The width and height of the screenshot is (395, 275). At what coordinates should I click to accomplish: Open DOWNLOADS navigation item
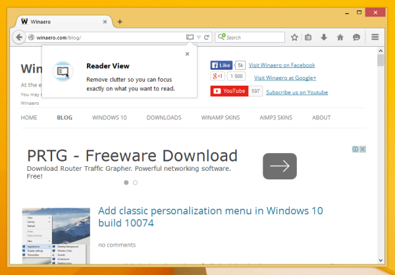pos(164,117)
